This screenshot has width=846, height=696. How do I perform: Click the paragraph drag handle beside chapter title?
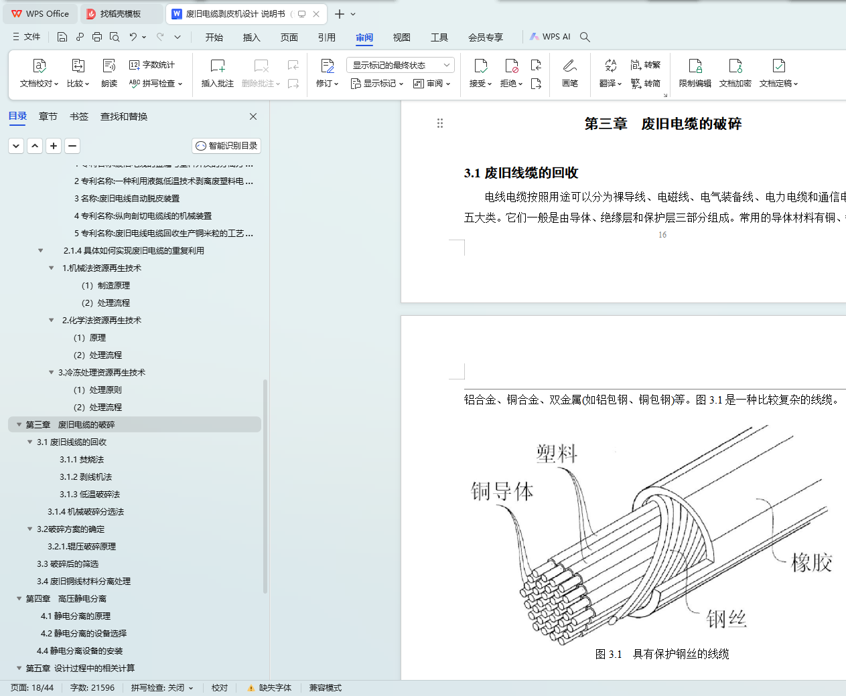click(x=440, y=123)
